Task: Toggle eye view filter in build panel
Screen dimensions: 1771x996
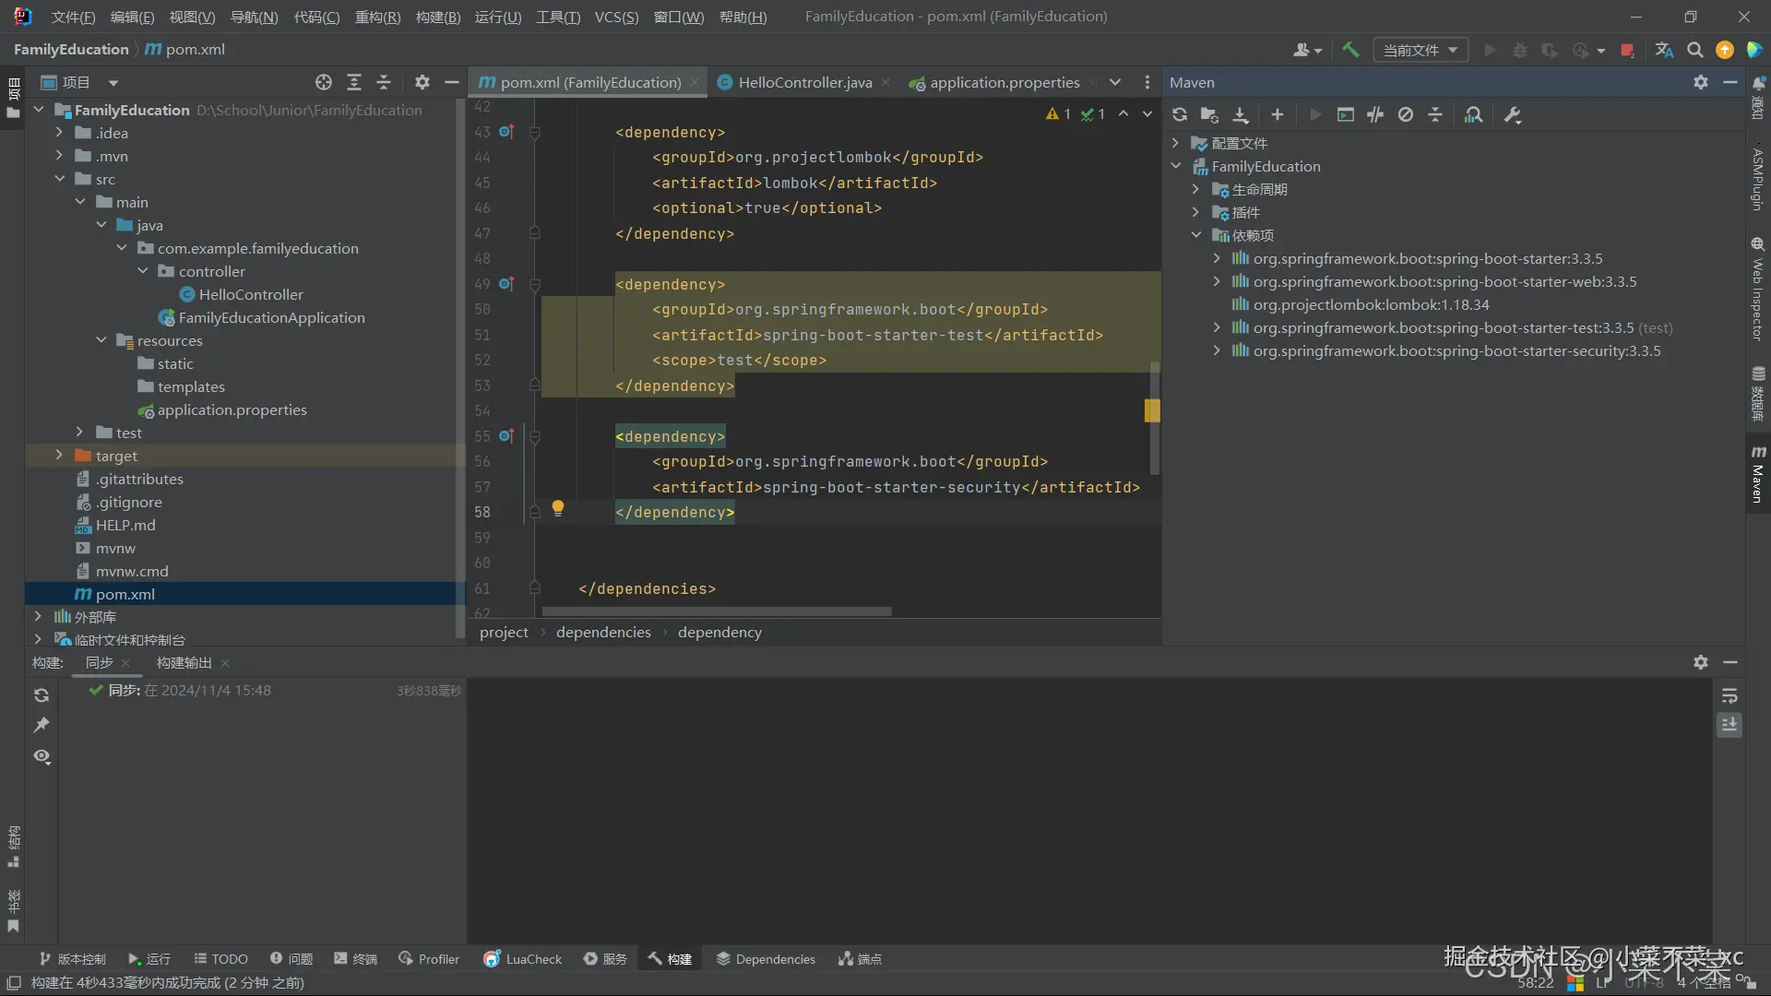Action: pyautogui.click(x=42, y=756)
